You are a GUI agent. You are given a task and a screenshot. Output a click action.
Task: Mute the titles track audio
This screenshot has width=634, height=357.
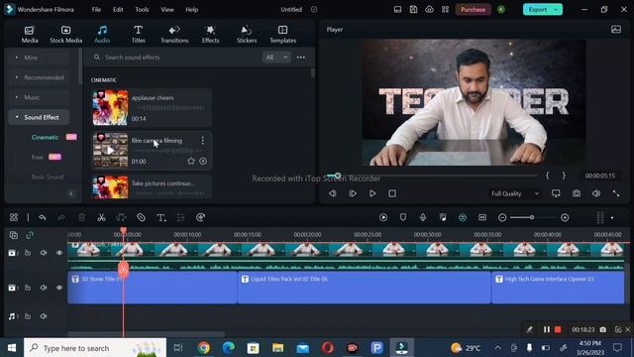click(x=44, y=288)
